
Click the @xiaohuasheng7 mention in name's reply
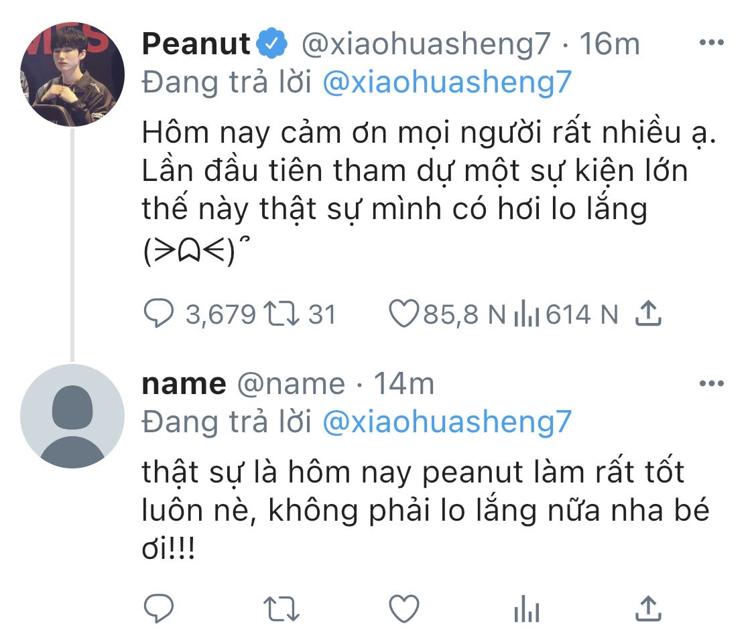coord(446,422)
